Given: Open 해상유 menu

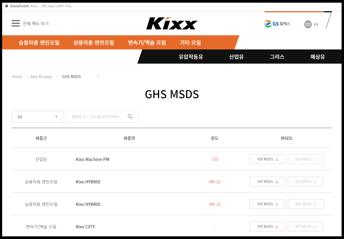Looking at the screenshot, I should [x=318, y=57].
